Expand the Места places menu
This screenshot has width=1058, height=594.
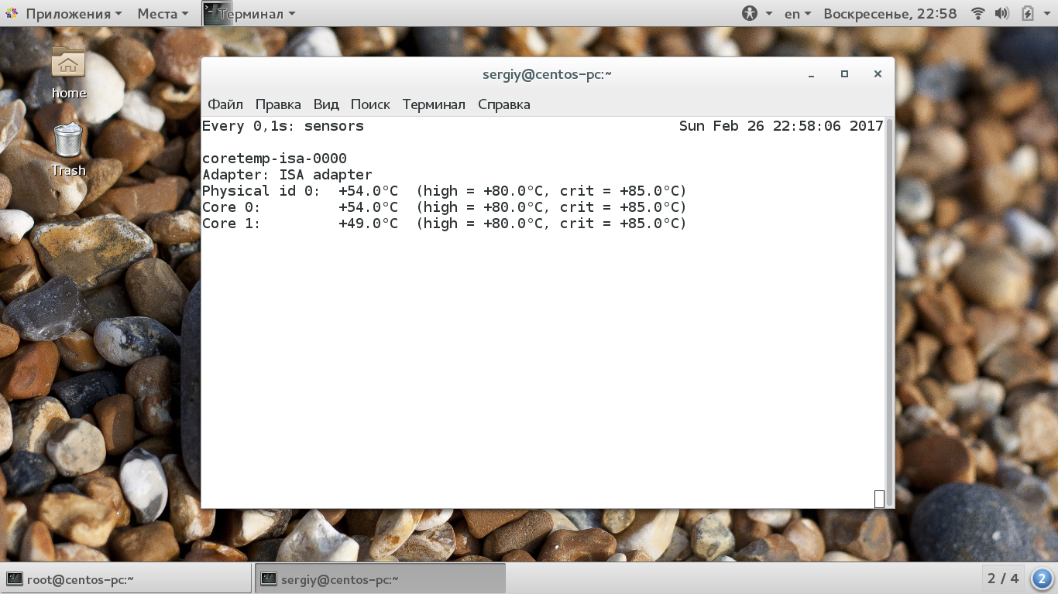tap(163, 13)
